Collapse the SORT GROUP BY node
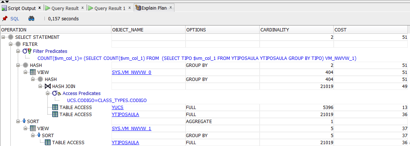 (x=33, y=136)
